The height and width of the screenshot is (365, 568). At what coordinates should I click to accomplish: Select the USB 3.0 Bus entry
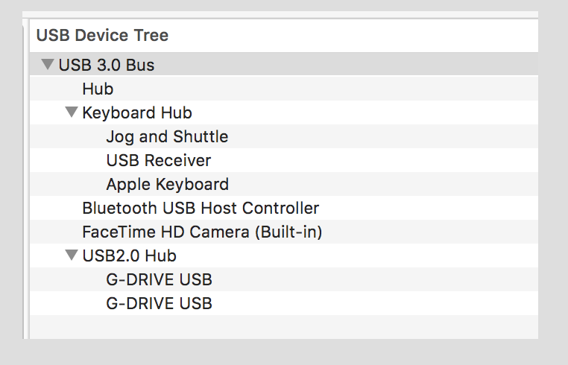pos(107,65)
